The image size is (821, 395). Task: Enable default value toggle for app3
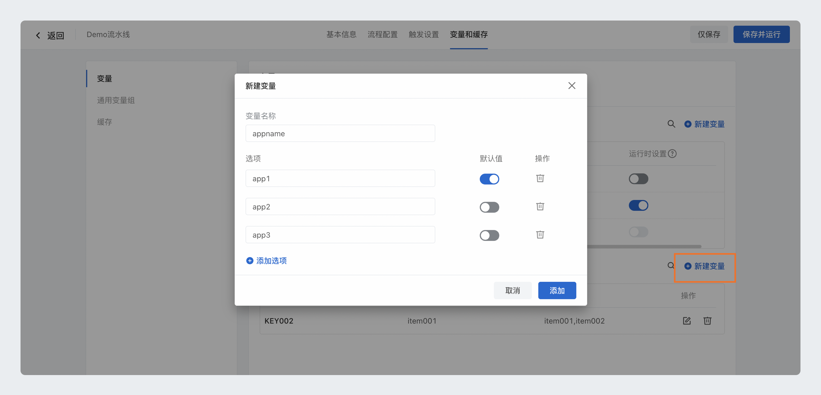[489, 235]
